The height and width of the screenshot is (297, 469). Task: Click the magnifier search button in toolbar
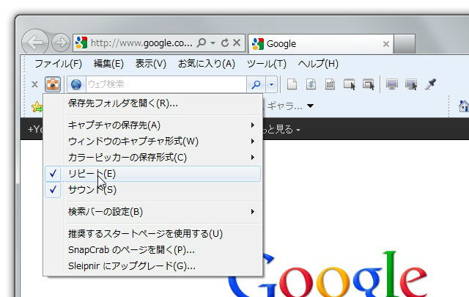[x=256, y=84]
